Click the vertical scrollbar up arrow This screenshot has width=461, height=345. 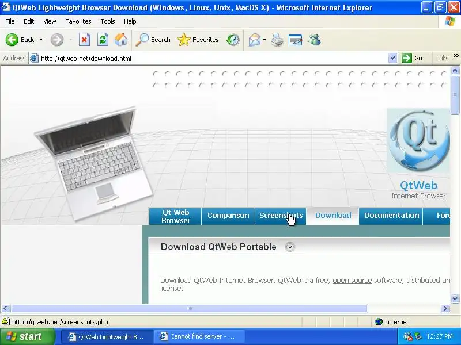(455, 70)
